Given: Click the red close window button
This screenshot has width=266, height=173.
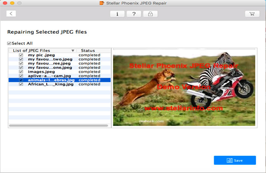Looking at the screenshot, I should 5,3.
